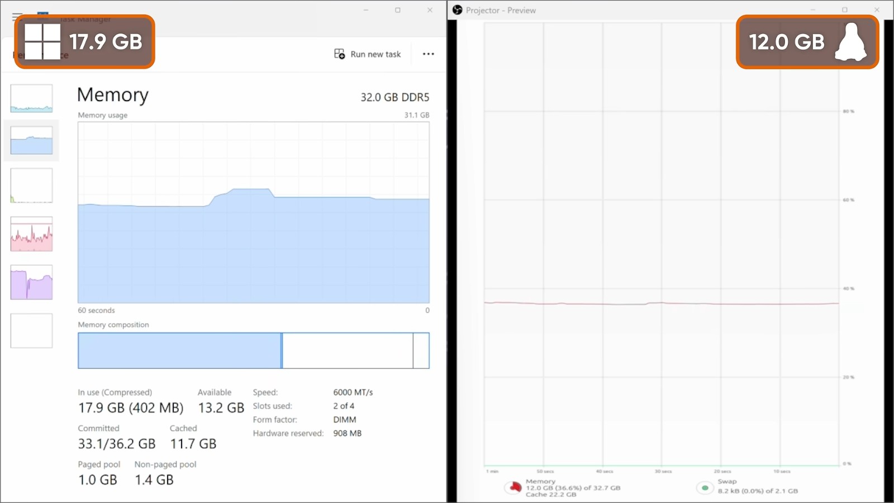Viewport: 894px width, 503px height.
Task: Select the Disk thumbnail with the green graph
Action: (31, 186)
